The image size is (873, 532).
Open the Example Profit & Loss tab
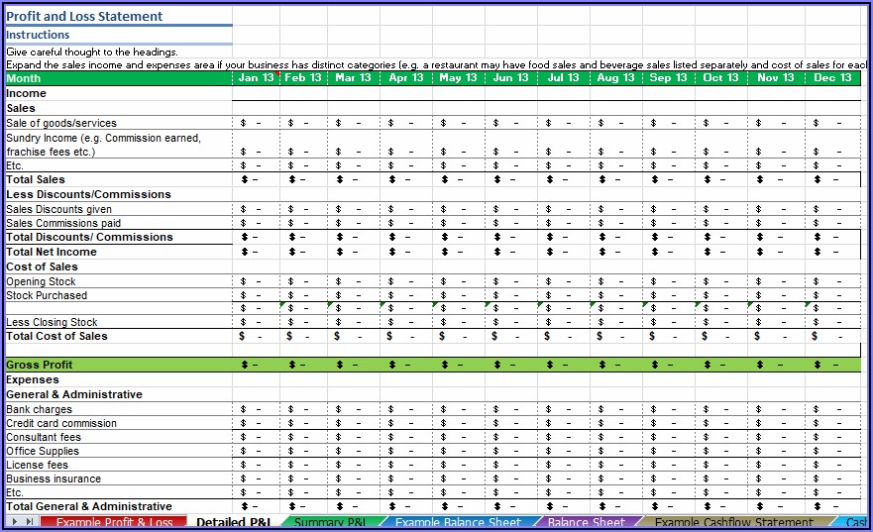[114, 523]
